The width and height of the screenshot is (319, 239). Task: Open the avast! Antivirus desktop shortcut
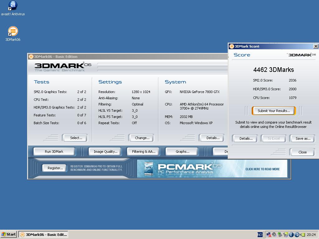click(13, 8)
